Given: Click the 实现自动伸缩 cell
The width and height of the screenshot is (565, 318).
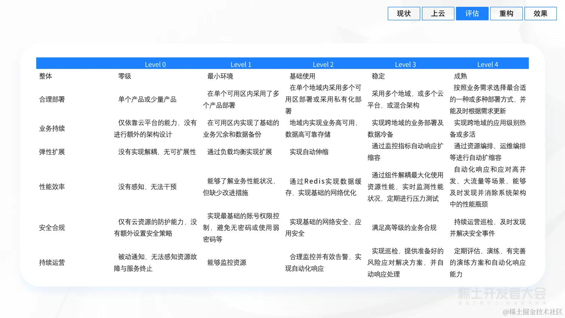Looking at the screenshot, I should [x=309, y=152].
